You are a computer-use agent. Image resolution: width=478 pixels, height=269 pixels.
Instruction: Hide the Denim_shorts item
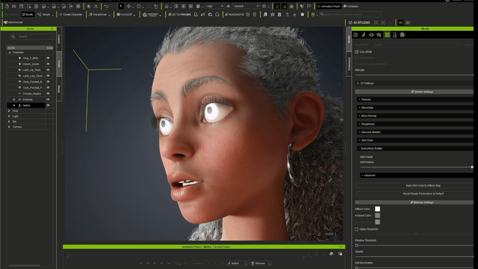coord(48,64)
